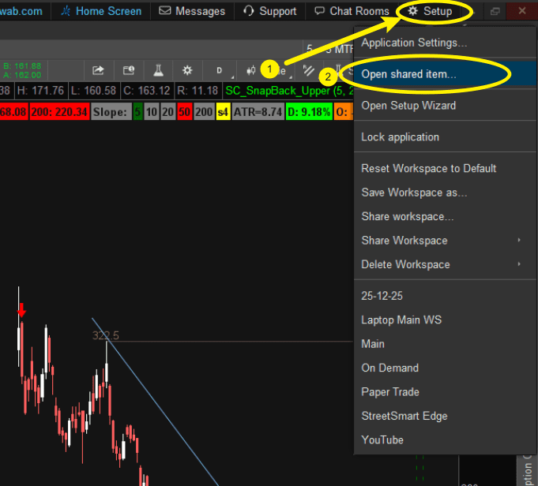Choose Lock application menu entry

[x=400, y=137]
